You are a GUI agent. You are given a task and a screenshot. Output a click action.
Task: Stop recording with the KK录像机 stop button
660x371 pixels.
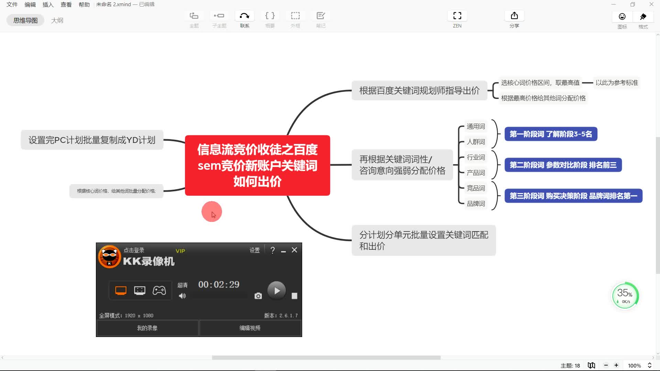(294, 296)
